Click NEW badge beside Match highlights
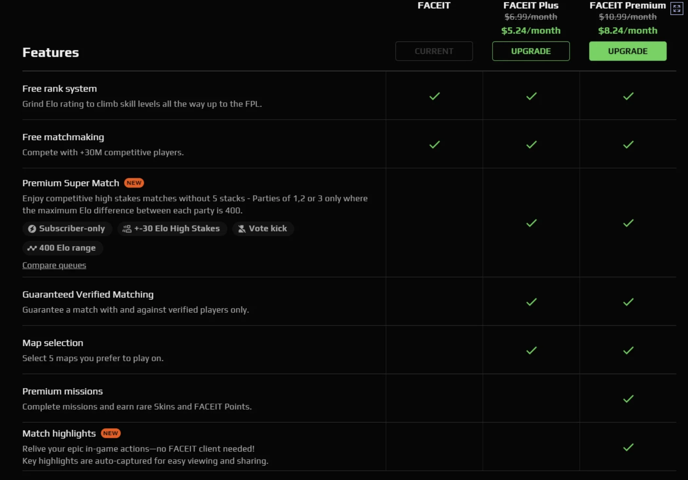 click(x=111, y=433)
